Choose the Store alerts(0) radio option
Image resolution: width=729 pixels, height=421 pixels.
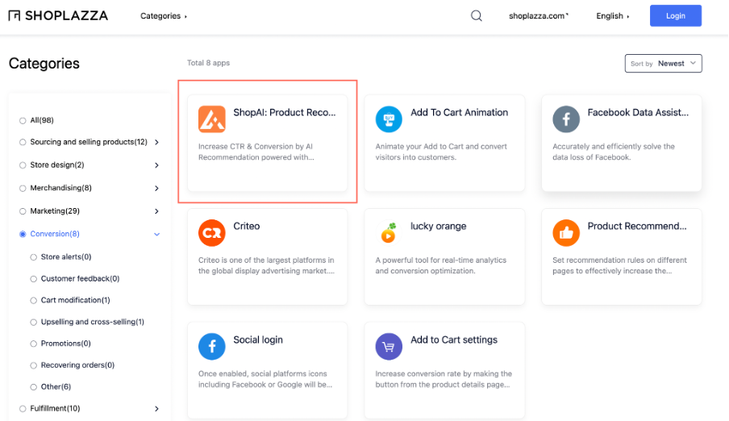[34, 257]
